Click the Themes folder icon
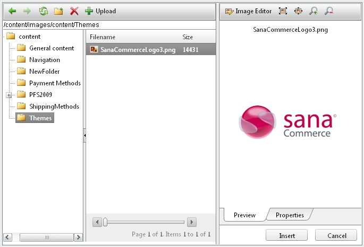364x247 pixels. click(x=21, y=118)
